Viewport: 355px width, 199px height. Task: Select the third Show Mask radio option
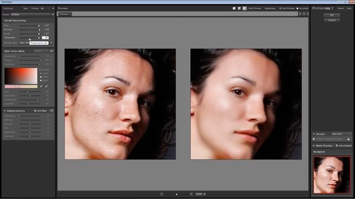(40, 80)
